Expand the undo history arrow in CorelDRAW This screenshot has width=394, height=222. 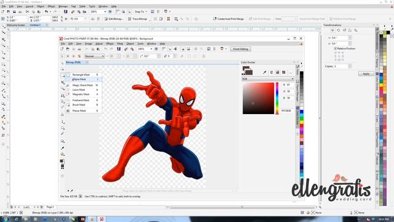pos(50,12)
